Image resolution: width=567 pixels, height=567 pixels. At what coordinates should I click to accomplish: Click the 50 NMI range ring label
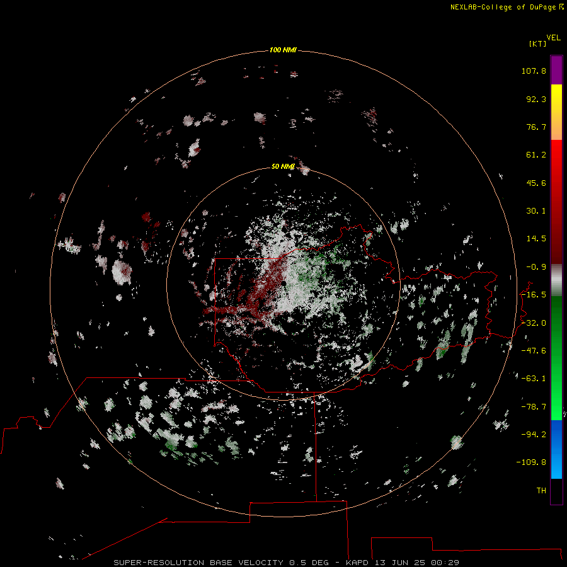283,166
